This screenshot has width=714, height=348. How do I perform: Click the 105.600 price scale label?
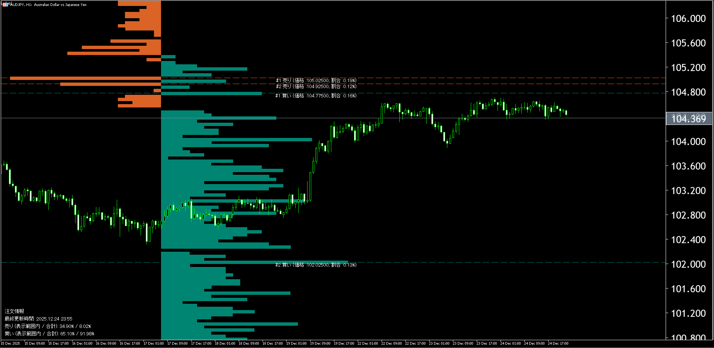pos(688,43)
